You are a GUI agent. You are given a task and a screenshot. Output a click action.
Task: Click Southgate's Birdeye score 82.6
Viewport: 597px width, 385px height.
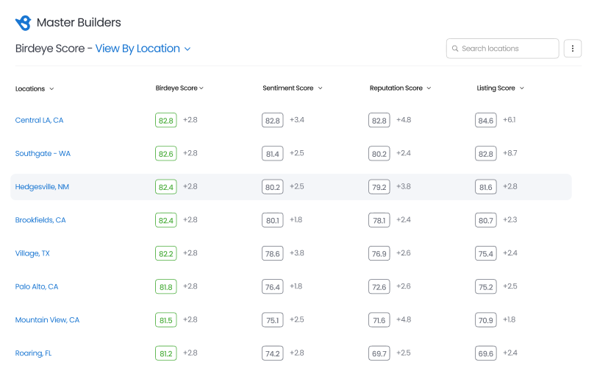click(166, 154)
